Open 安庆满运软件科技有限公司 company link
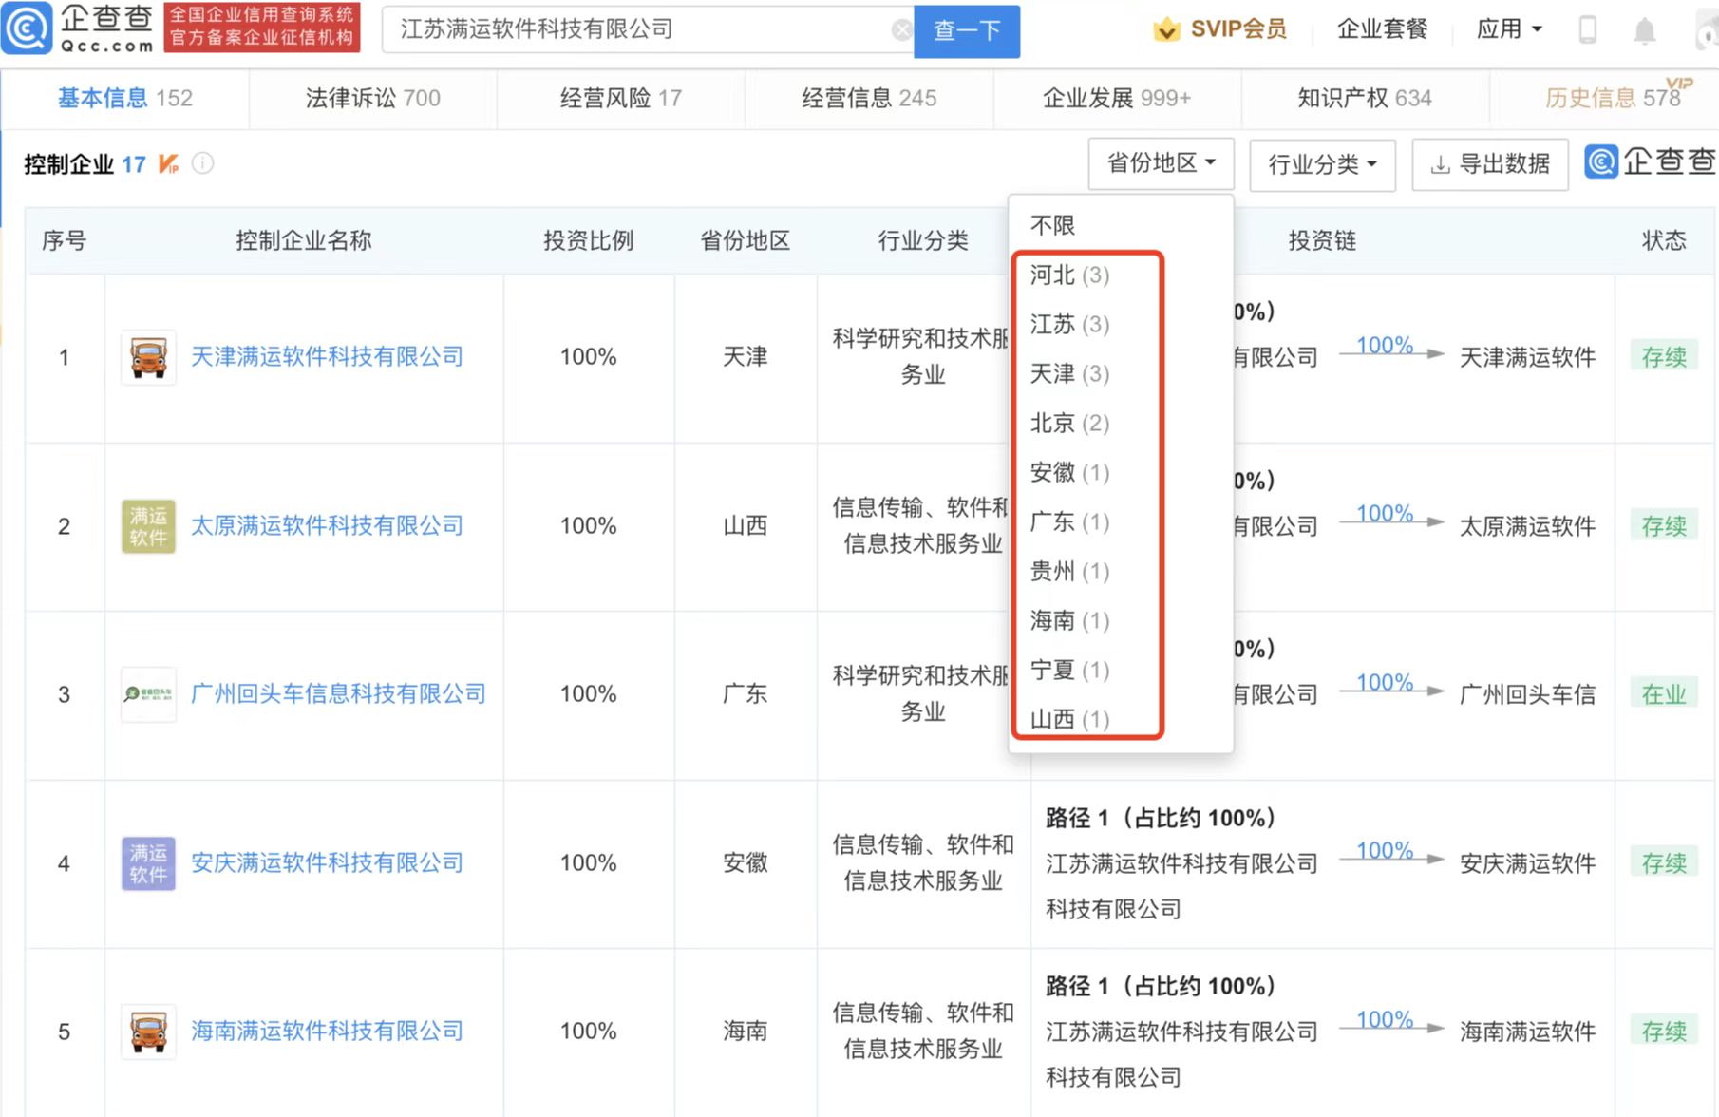Screen dimensions: 1719x1117 click(327, 863)
